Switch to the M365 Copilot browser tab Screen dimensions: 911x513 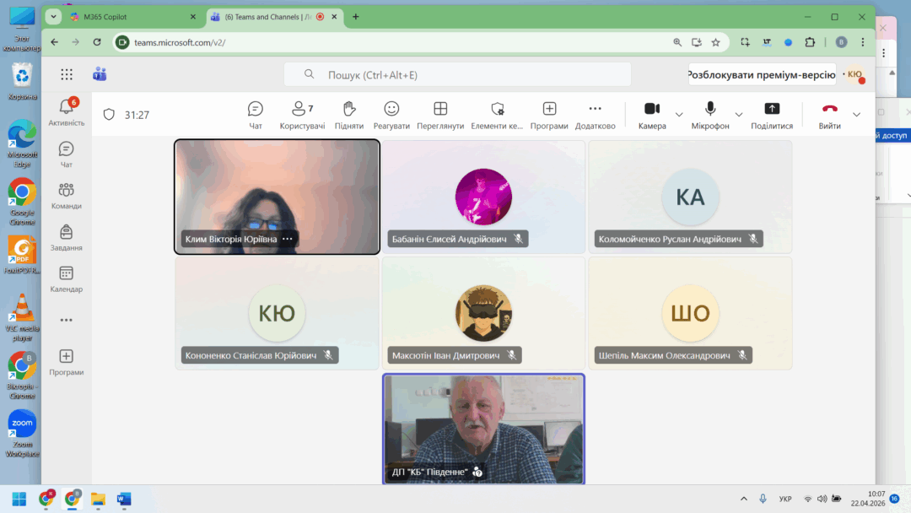point(127,17)
